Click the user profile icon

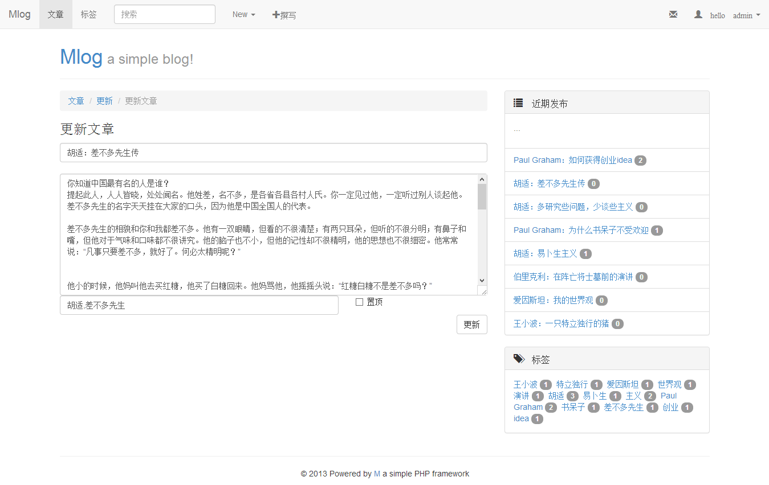coord(698,15)
